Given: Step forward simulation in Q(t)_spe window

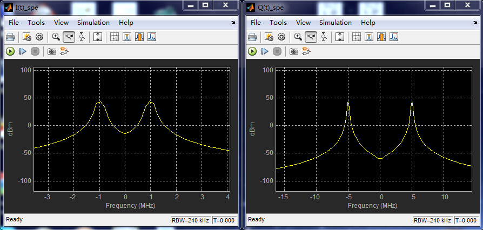Looking at the screenshot, I should click(x=265, y=51).
